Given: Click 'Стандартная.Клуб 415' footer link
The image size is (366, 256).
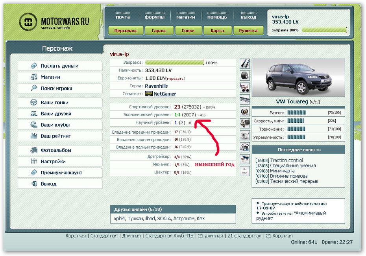Looking at the screenshot, I should coord(169,236).
